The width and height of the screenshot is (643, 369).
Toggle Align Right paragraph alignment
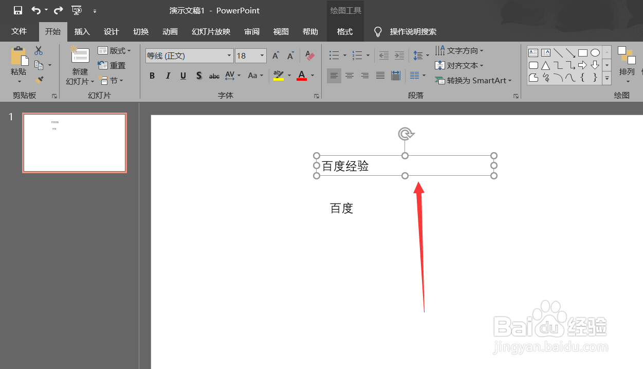click(x=365, y=76)
